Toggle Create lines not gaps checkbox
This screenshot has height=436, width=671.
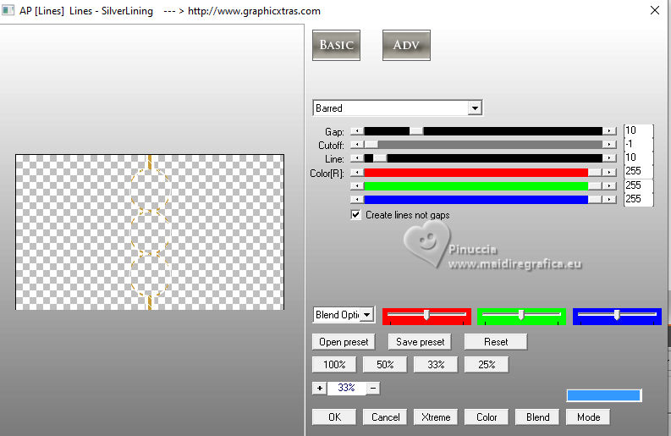[x=355, y=214]
